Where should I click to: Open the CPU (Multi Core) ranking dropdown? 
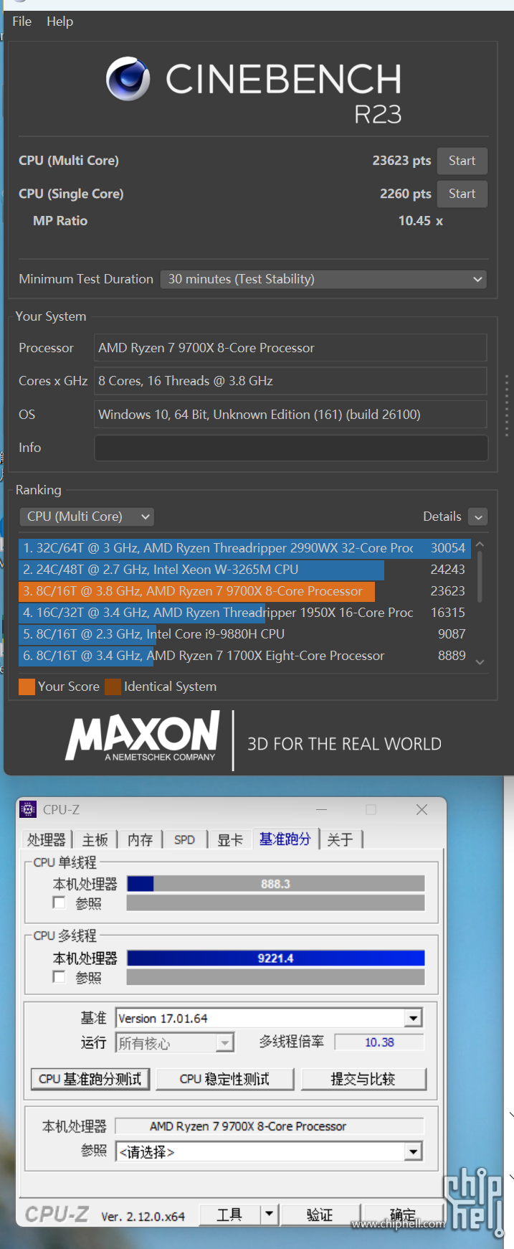pos(87,517)
